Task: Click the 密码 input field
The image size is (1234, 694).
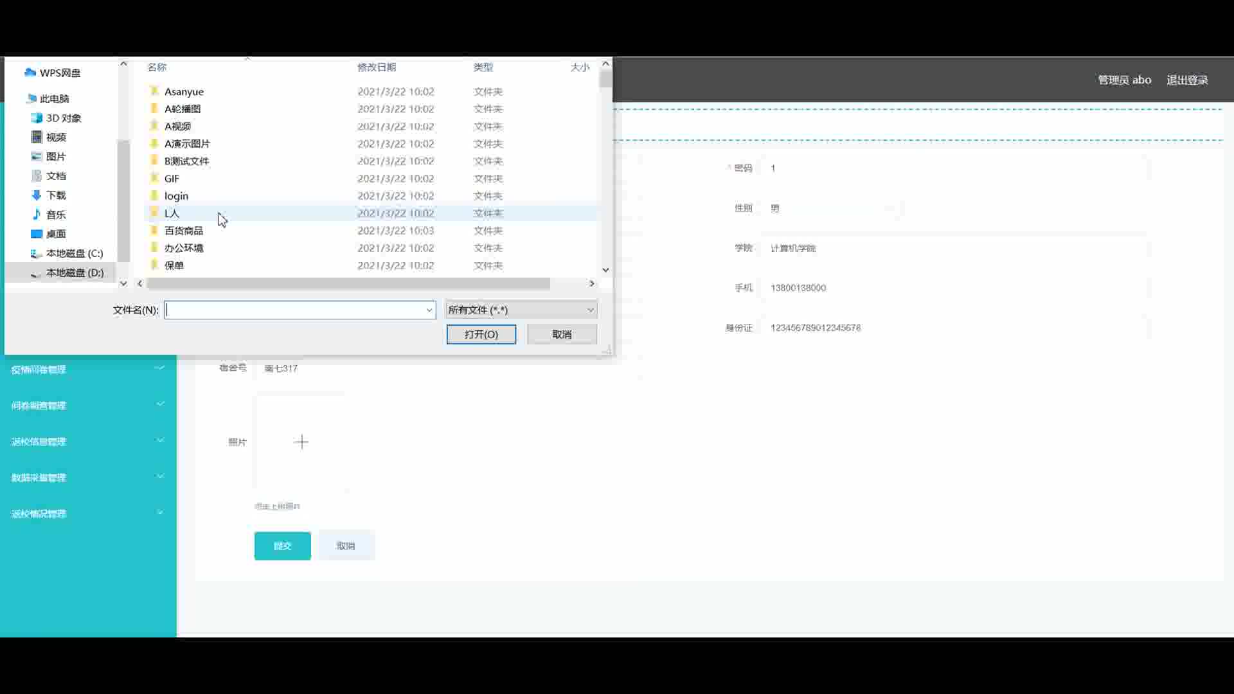Action: (x=954, y=168)
